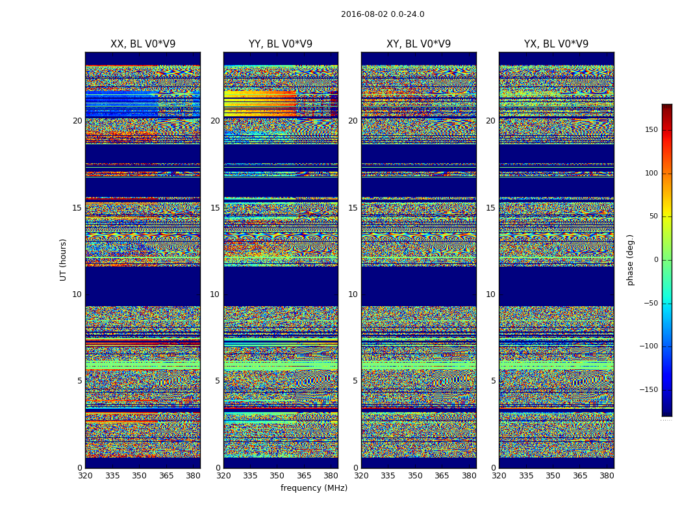The image size is (682, 520).
Task: Click the orange band in YY panel
Action: 260,103
